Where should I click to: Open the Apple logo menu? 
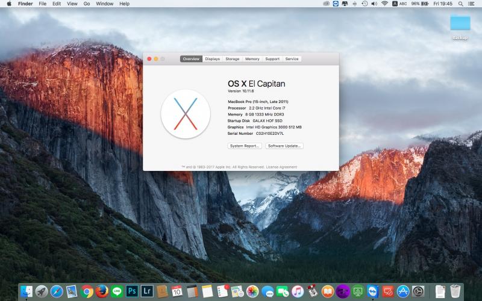pyautogui.click(x=9, y=4)
